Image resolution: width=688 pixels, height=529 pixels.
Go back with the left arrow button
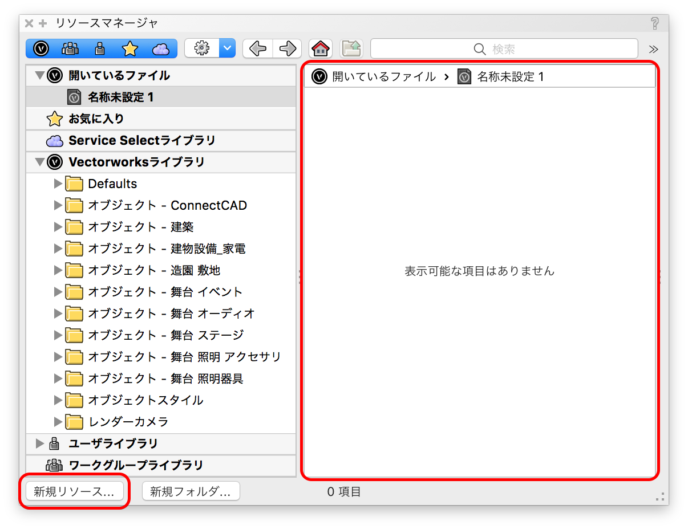point(258,48)
